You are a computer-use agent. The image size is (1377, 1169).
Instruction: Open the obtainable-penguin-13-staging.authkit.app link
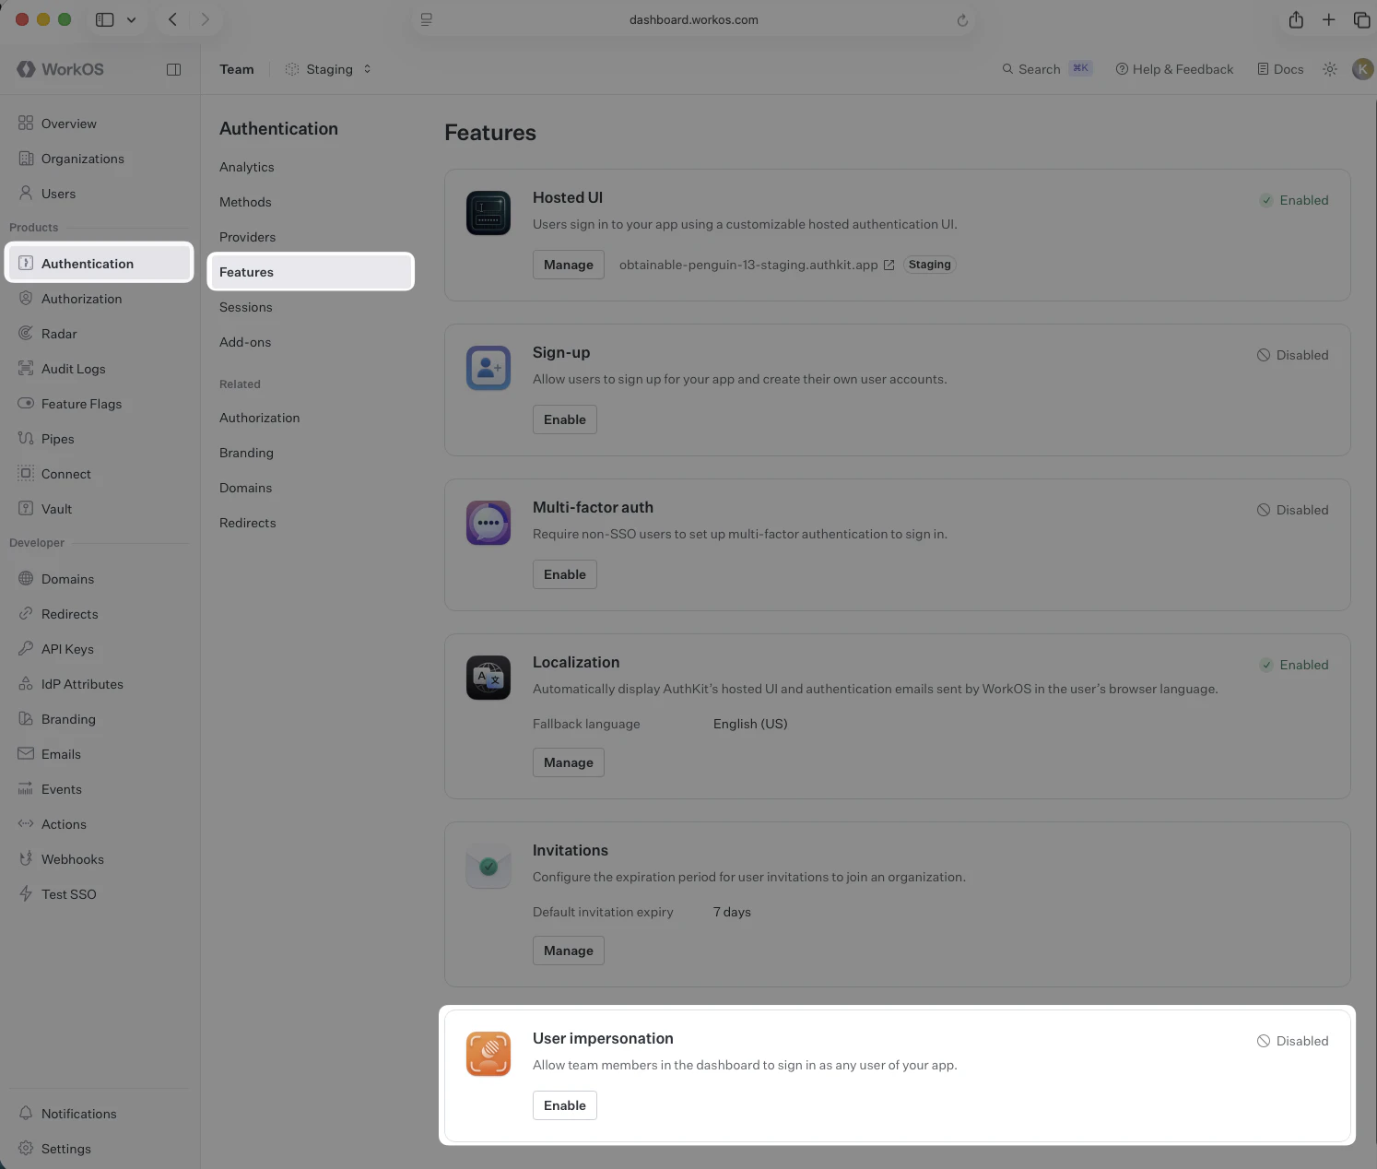pyautogui.click(x=757, y=265)
